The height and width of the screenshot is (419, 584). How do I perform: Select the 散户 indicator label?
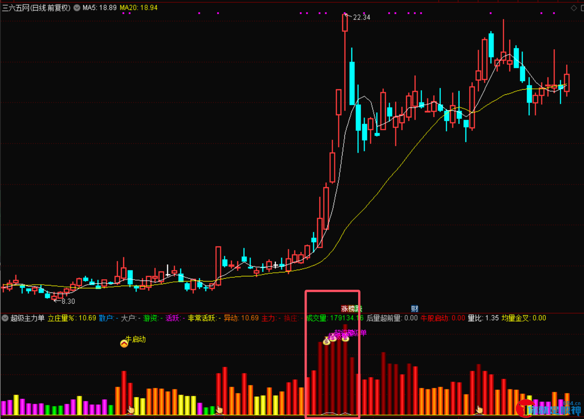[x=109, y=318]
